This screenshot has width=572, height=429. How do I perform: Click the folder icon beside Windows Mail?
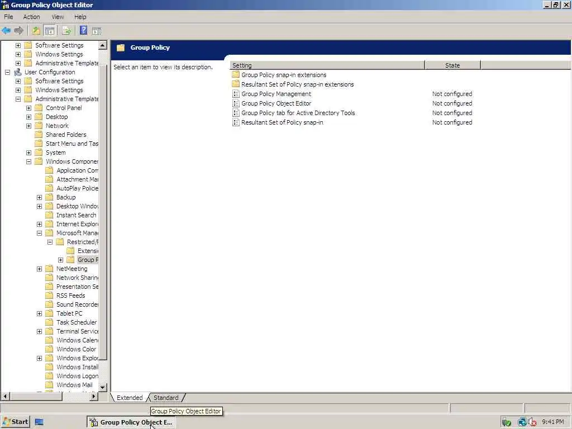(x=49, y=385)
